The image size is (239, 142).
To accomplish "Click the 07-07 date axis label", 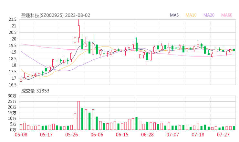I will (172, 135).
